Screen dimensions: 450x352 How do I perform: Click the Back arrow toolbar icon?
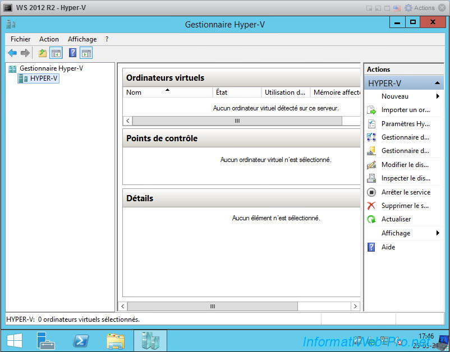(12, 53)
